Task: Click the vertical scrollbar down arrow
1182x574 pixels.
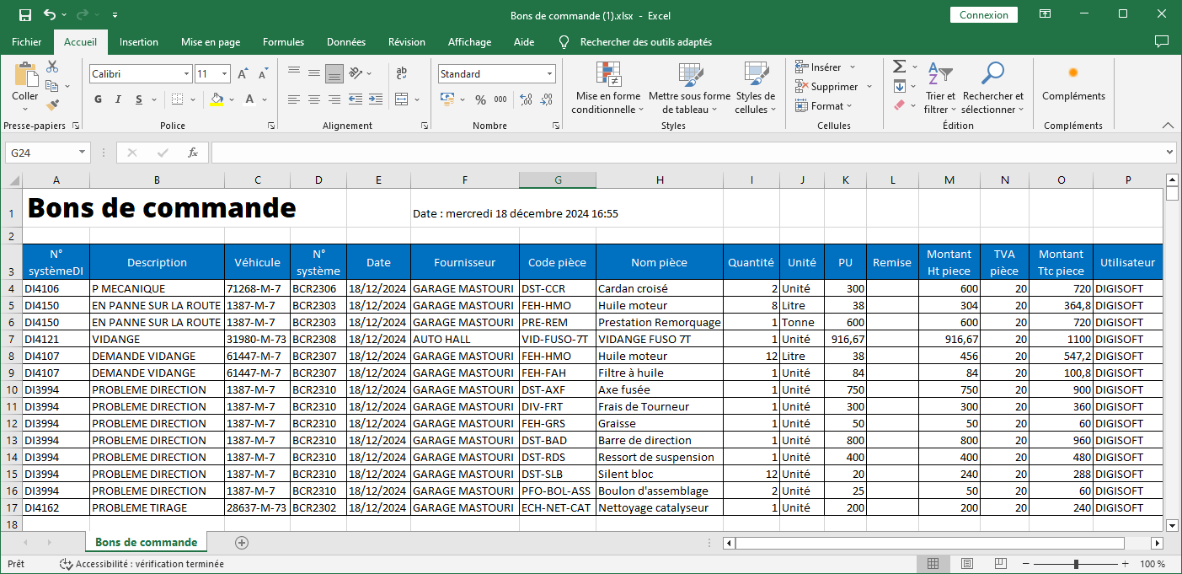Action: (x=1172, y=524)
